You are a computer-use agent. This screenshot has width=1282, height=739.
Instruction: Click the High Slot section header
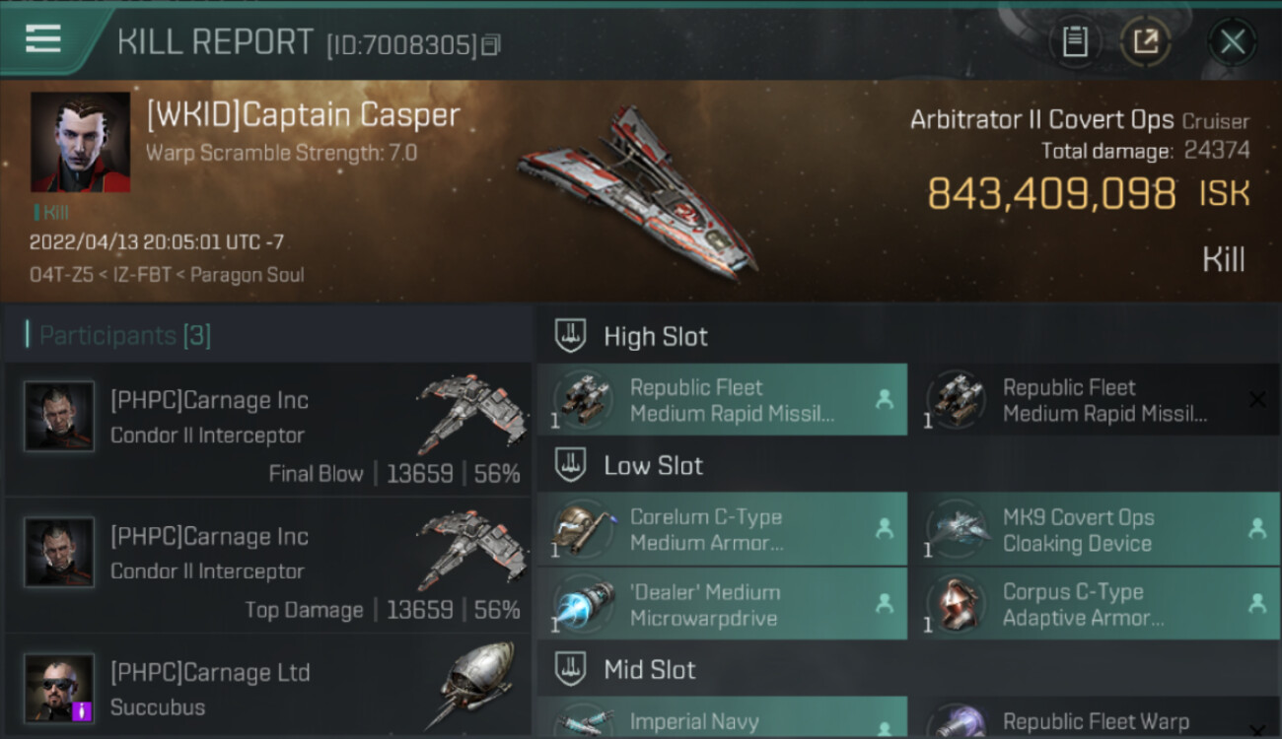[908, 336]
